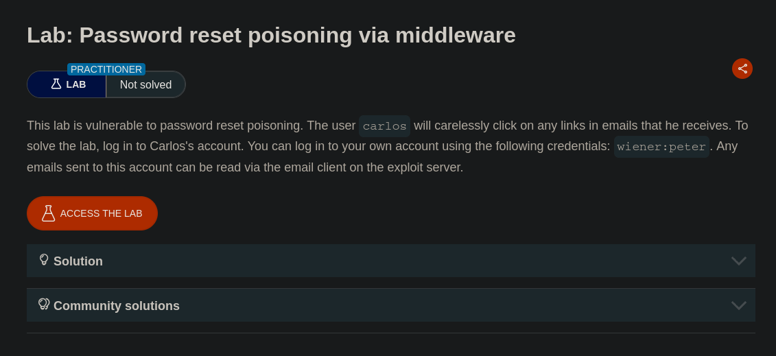Expand Community solutions using its chevron arrow

pos(738,305)
